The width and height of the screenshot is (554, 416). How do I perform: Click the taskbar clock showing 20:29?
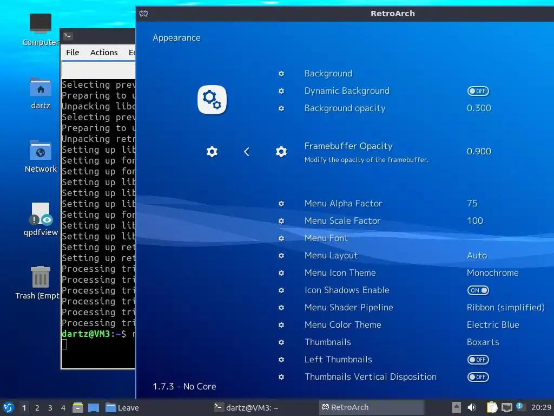pyautogui.click(x=541, y=407)
